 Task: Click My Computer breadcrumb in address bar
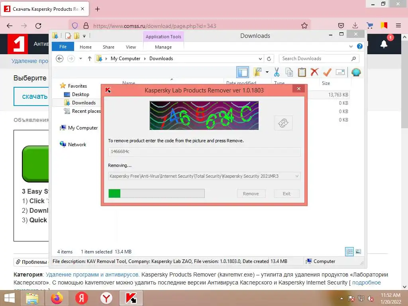point(126,59)
